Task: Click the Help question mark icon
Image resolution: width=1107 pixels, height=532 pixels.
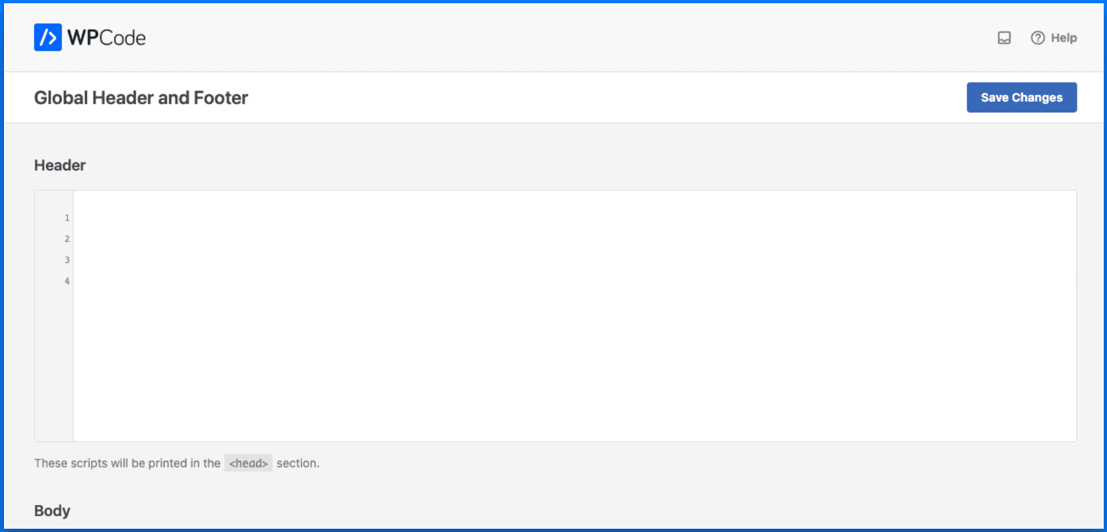Action: click(1037, 38)
